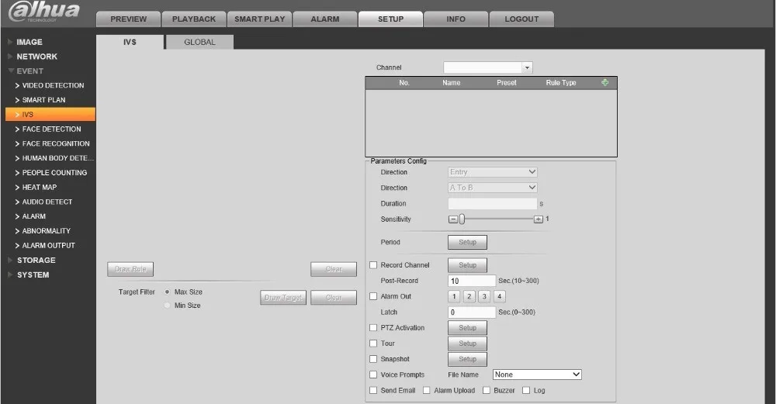Click the Record Channel Setup button
Image resolution: width=776 pixels, height=404 pixels.
coord(467,265)
